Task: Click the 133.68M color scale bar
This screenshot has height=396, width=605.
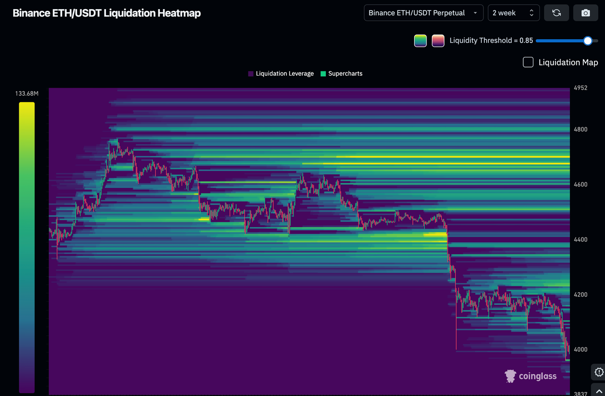Action: pos(27,247)
